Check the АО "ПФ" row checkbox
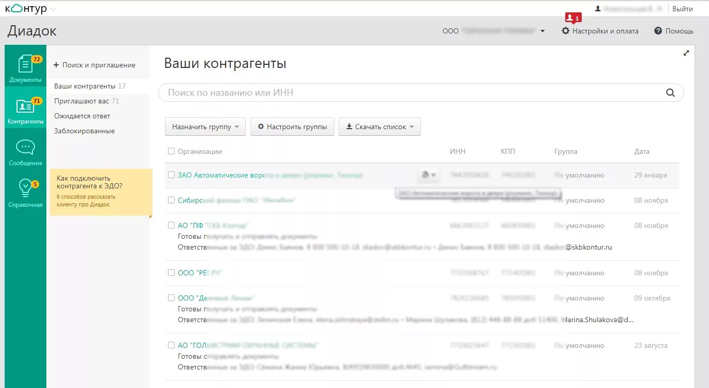Image resolution: width=709 pixels, height=388 pixels. pos(172,225)
